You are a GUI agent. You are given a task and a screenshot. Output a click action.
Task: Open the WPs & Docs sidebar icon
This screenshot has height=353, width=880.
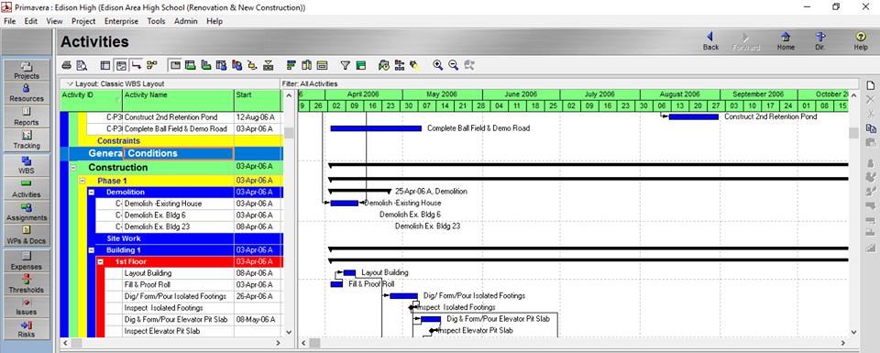click(x=27, y=235)
